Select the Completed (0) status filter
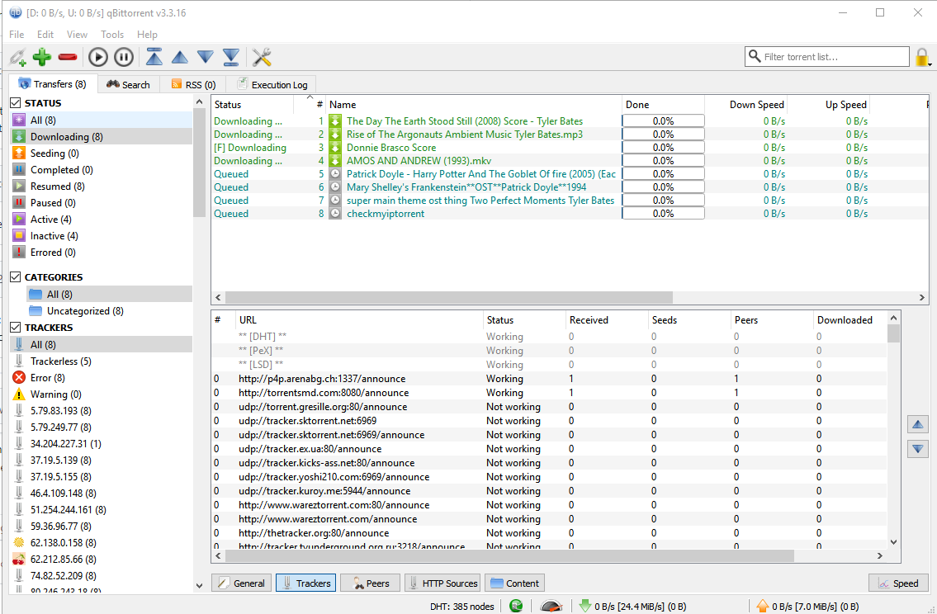Viewport: 937px width, 614px height. point(102,170)
